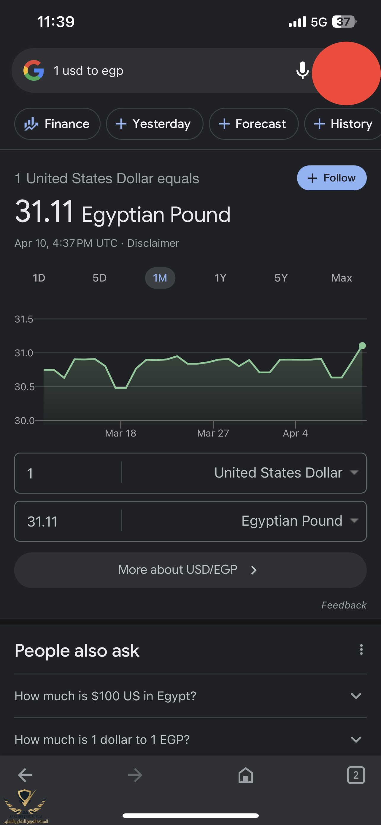Open the tab switcher showing 2 tabs
Image resolution: width=381 pixels, height=825 pixels.
356,775
